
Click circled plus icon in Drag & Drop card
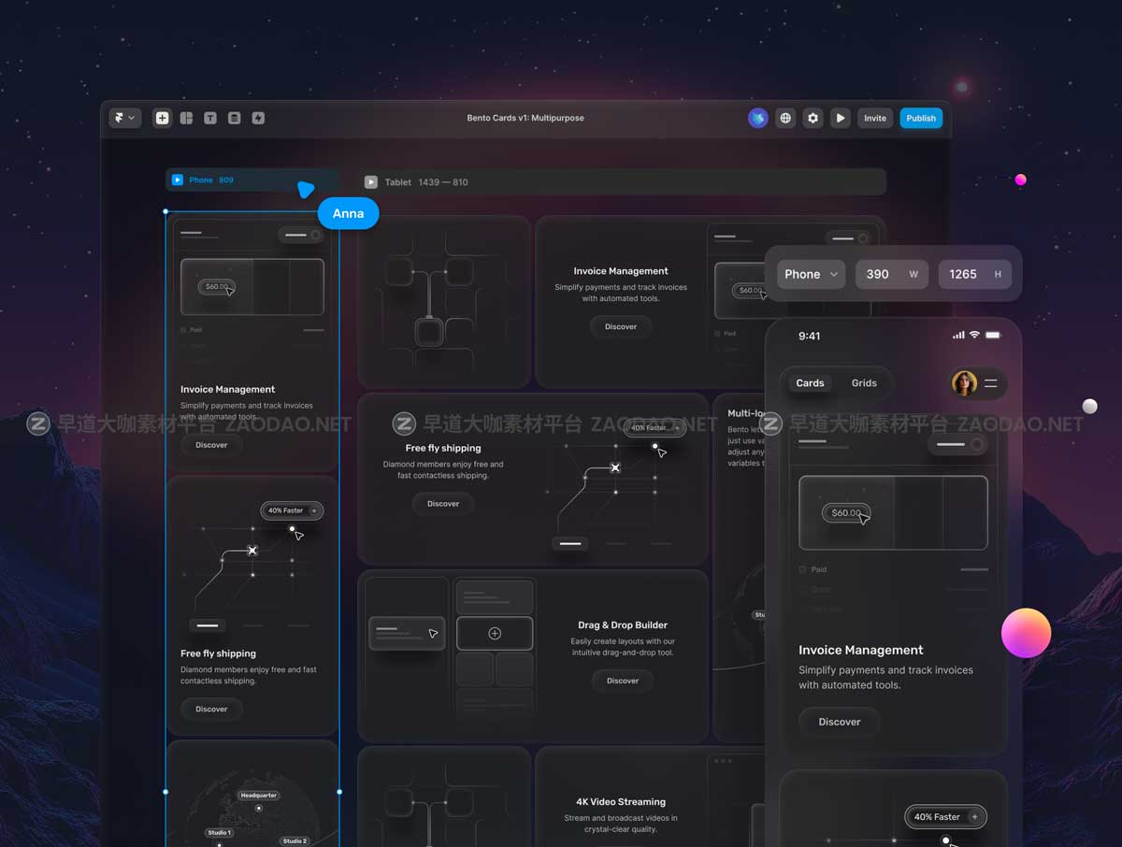tap(495, 633)
